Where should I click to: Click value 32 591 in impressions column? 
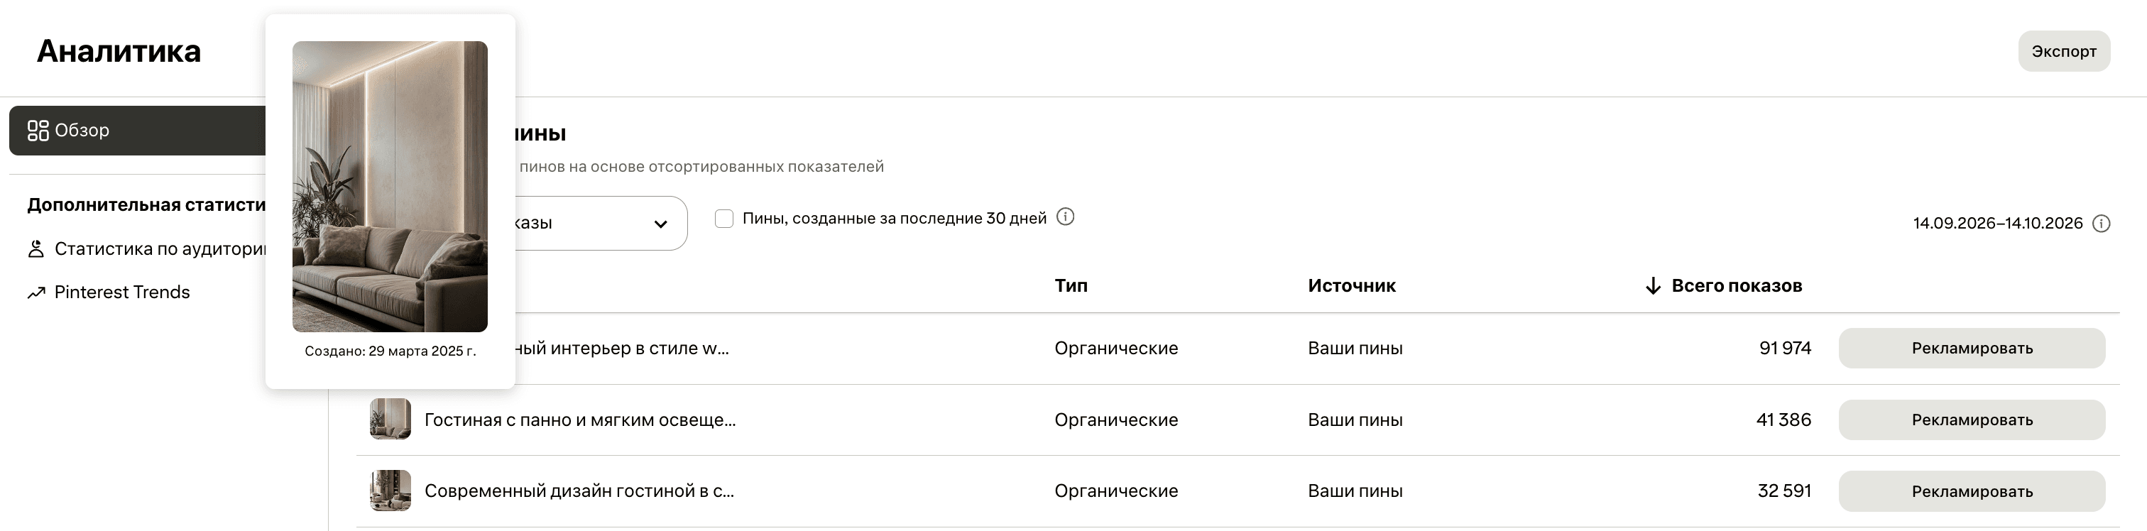1784,491
